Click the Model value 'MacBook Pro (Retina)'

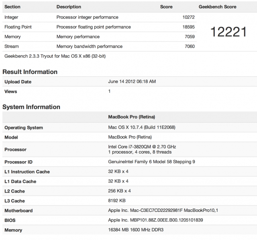point(130,137)
